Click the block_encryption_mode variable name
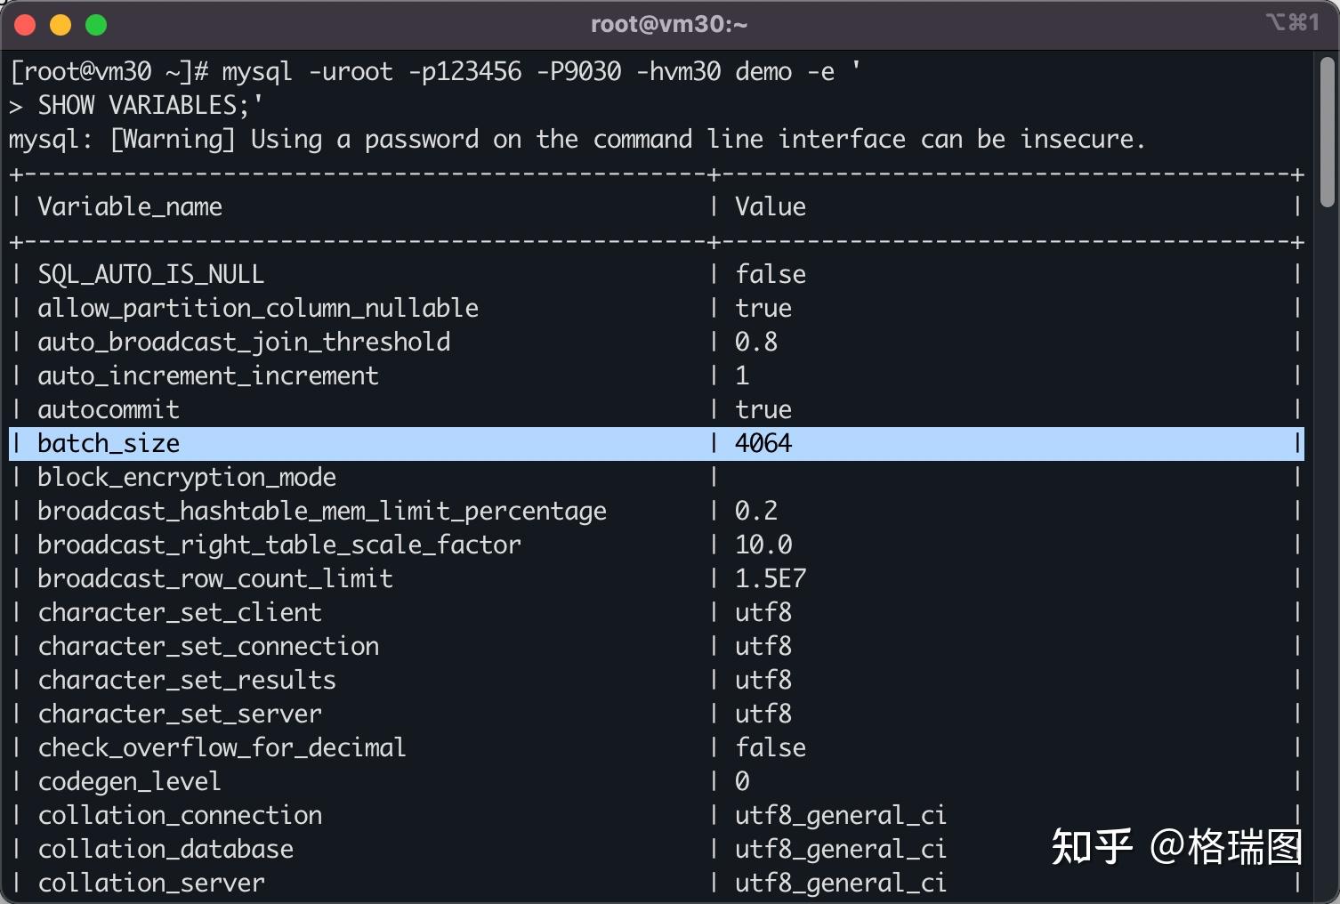The height and width of the screenshot is (904, 1340). point(187,477)
